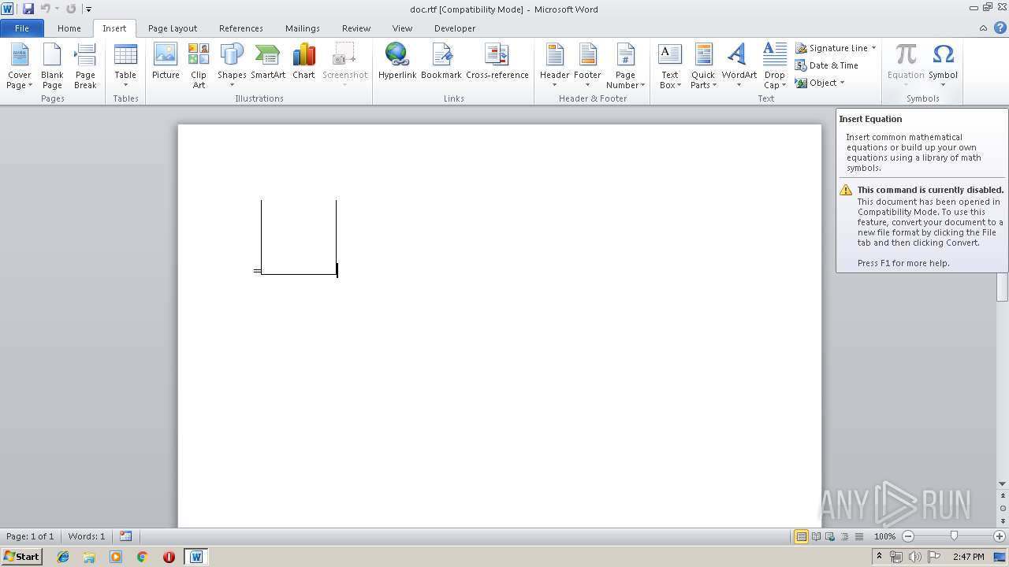This screenshot has width=1009, height=567.
Task: Jump to the next page with double arrow
Action: [1003, 521]
